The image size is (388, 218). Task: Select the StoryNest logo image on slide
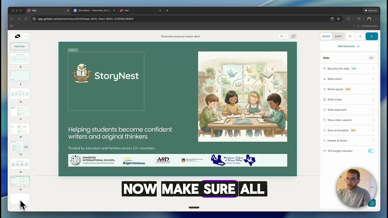click(x=106, y=81)
